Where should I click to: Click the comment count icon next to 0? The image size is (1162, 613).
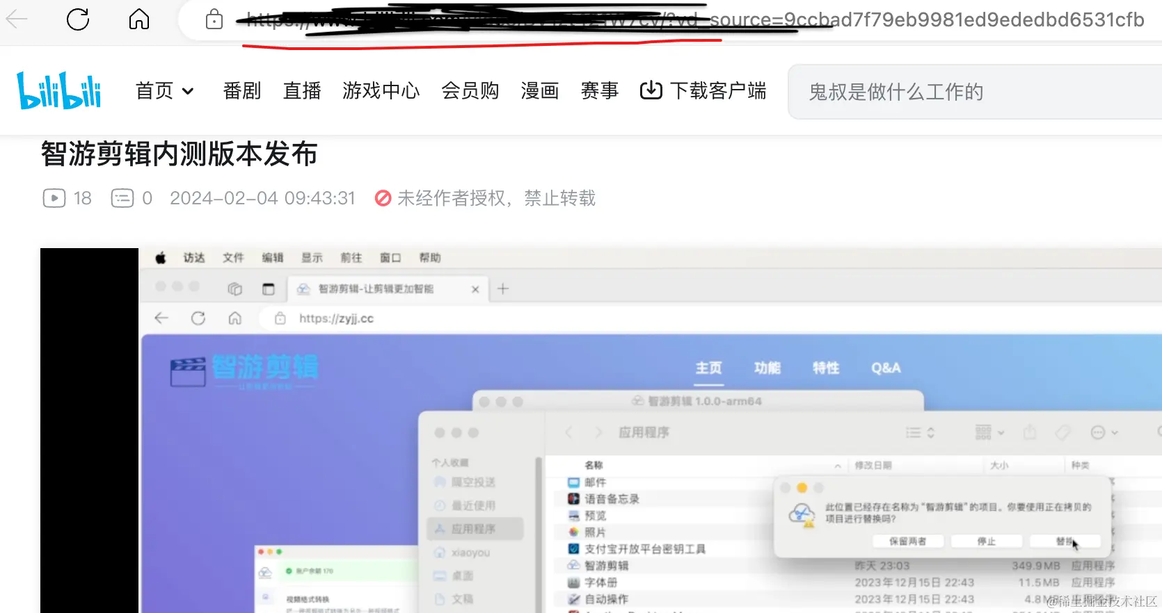click(x=122, y=198)
